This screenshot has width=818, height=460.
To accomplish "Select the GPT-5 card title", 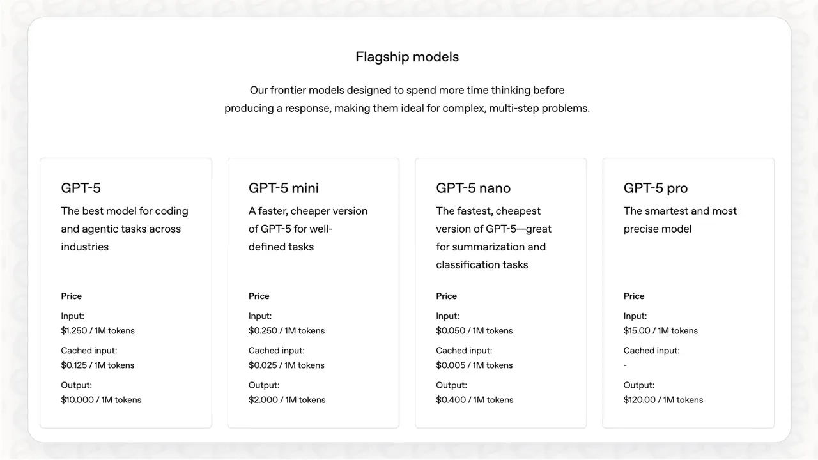I will (x=81, y=188).
